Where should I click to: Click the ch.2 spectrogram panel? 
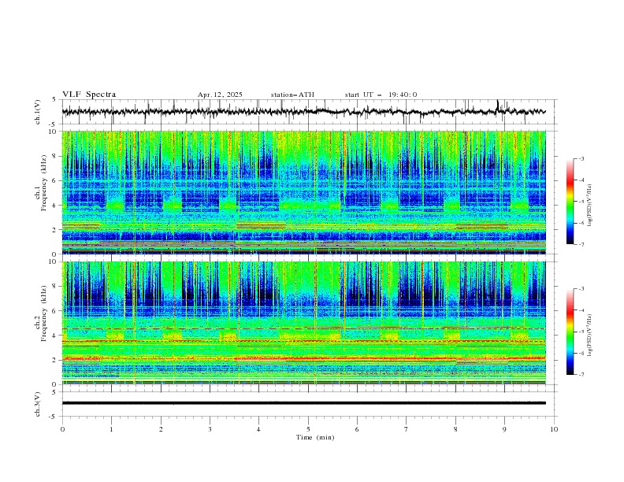click(304, 323)
